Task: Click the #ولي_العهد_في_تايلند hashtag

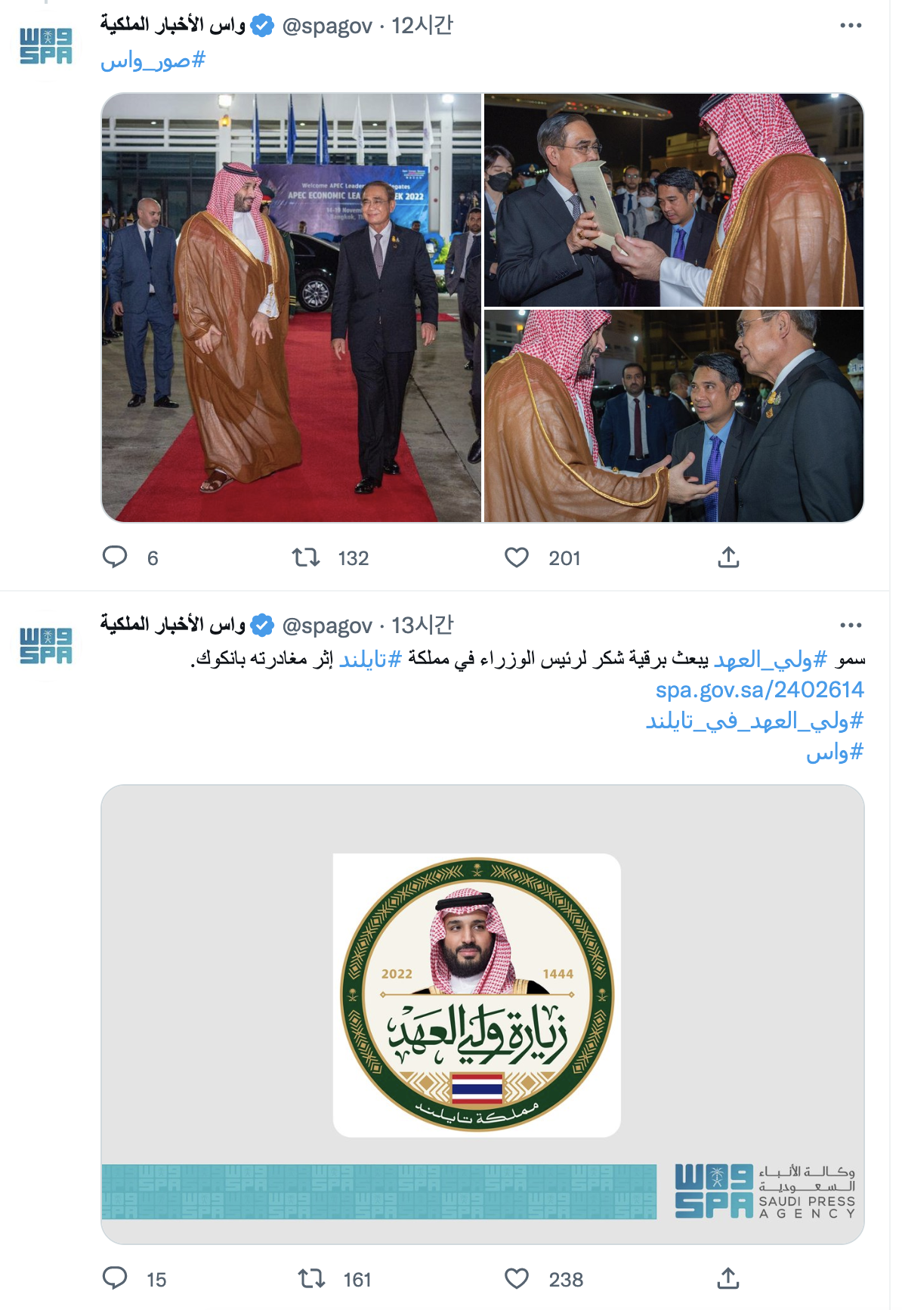Action: point(754,721)
